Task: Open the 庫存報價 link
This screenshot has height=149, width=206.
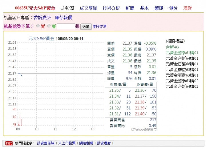Action: click(x=63, y=18)
